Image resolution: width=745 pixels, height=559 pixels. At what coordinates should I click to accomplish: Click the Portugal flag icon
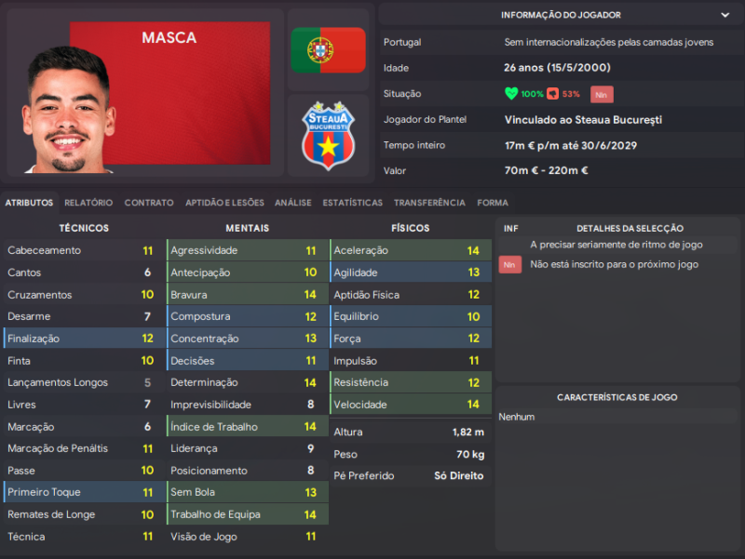pyautogui.click(x=328, y=50)
